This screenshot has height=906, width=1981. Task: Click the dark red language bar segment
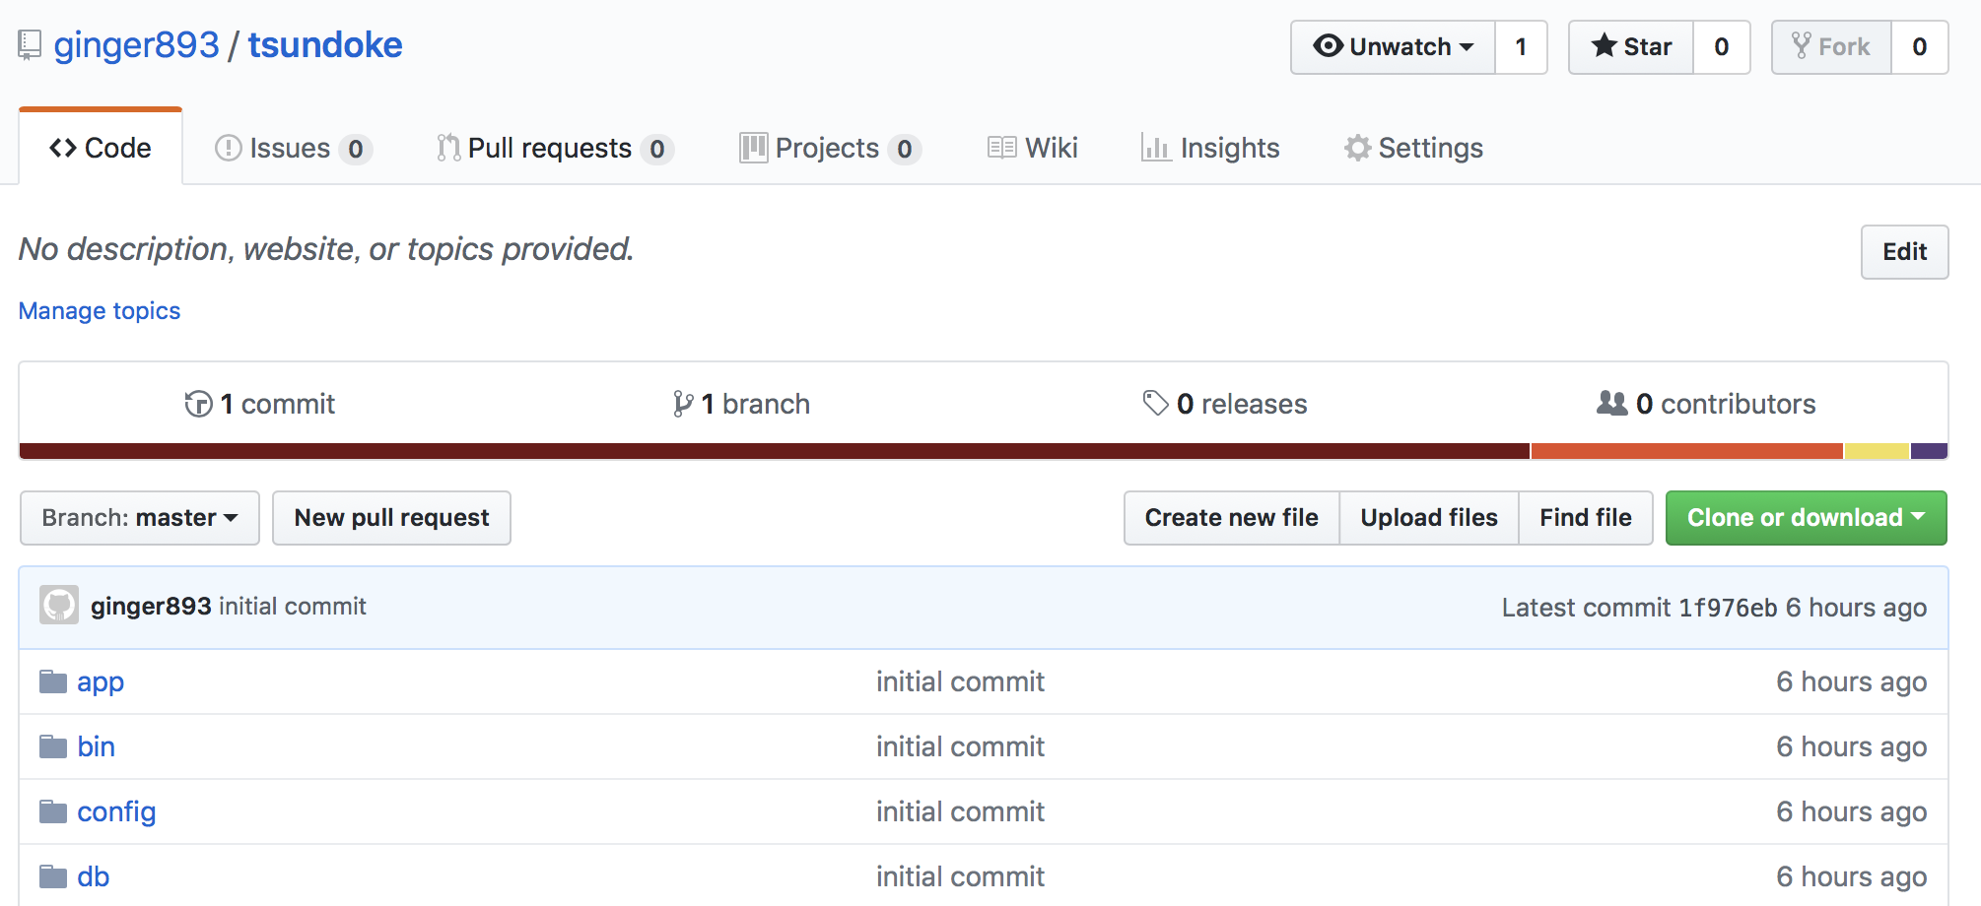point(775,451)
